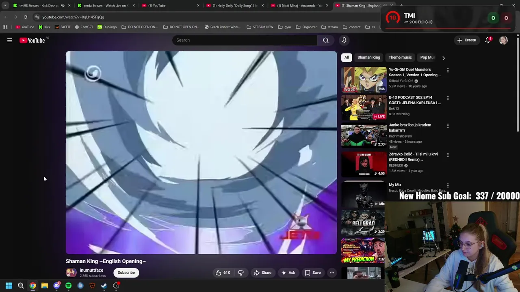The width and height of the screenshot is (520, 292).
Task: Select the Theme music filter chip
Action: point(400,58)
